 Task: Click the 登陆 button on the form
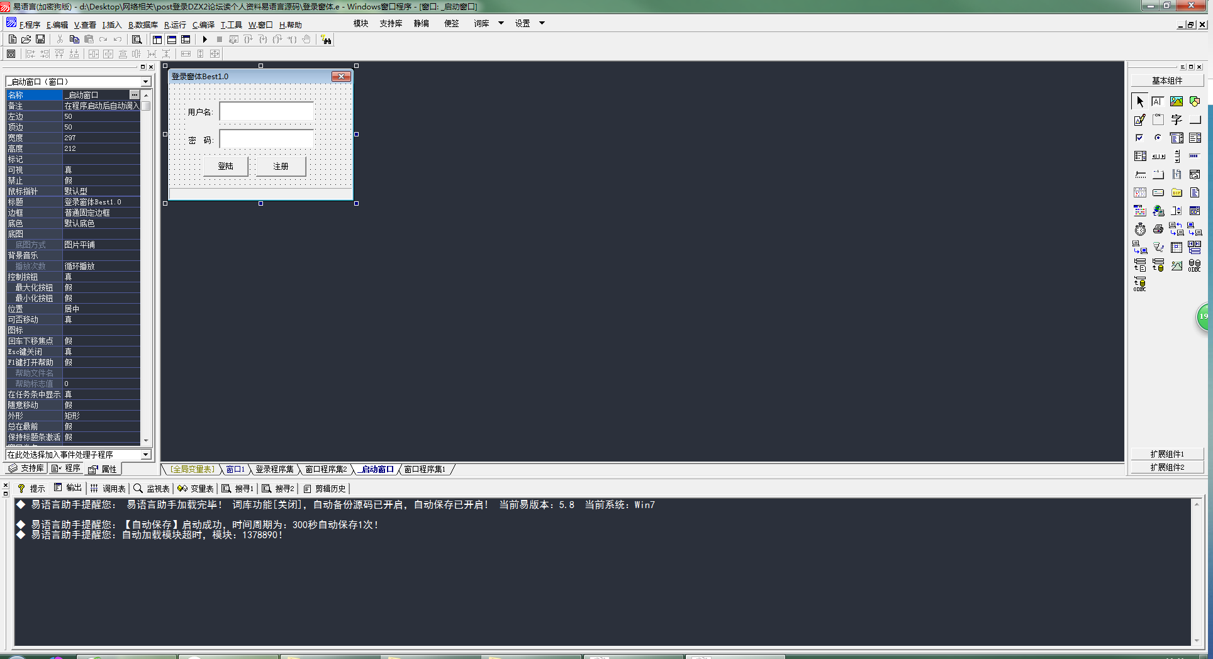[225, 166]
